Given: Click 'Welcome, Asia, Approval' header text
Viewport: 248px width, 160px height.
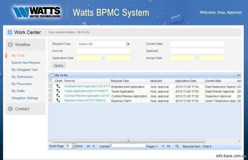Looking at the screenshot, I should point(220,12).
